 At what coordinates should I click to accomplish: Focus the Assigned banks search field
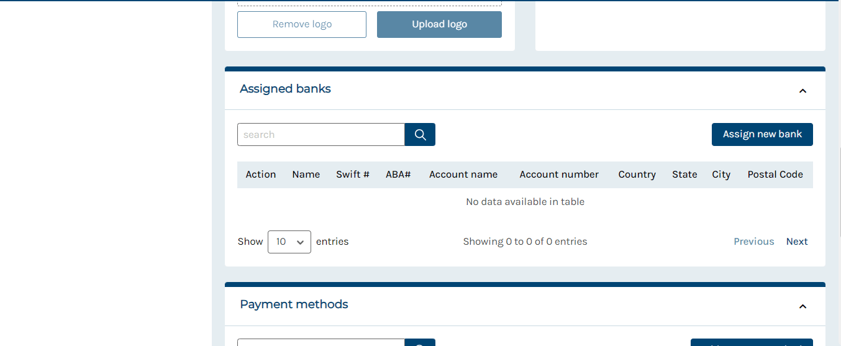pyautogui.click(x=321, y=135)
